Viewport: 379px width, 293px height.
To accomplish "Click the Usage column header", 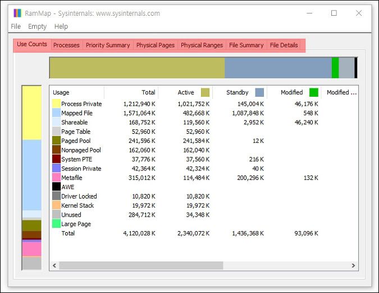I will click(x=77, y=92).
